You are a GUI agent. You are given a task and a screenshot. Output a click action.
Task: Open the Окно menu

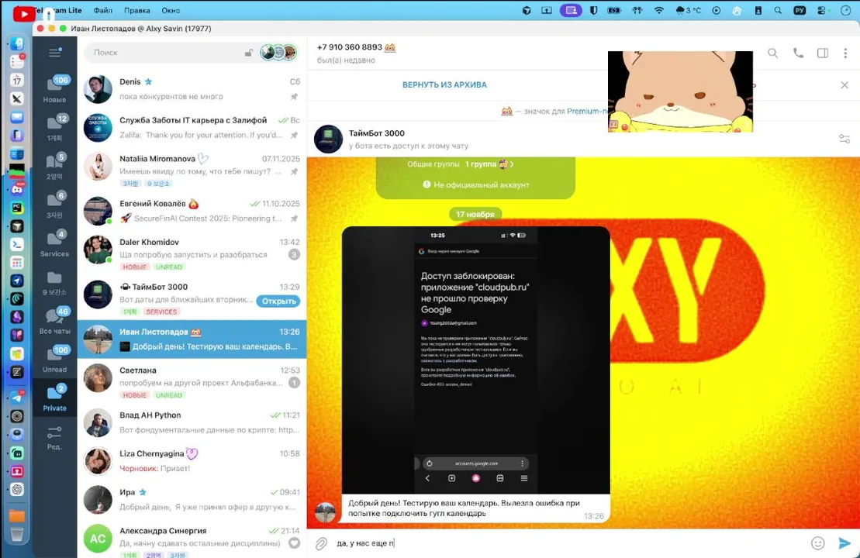(x=171, y=10)
